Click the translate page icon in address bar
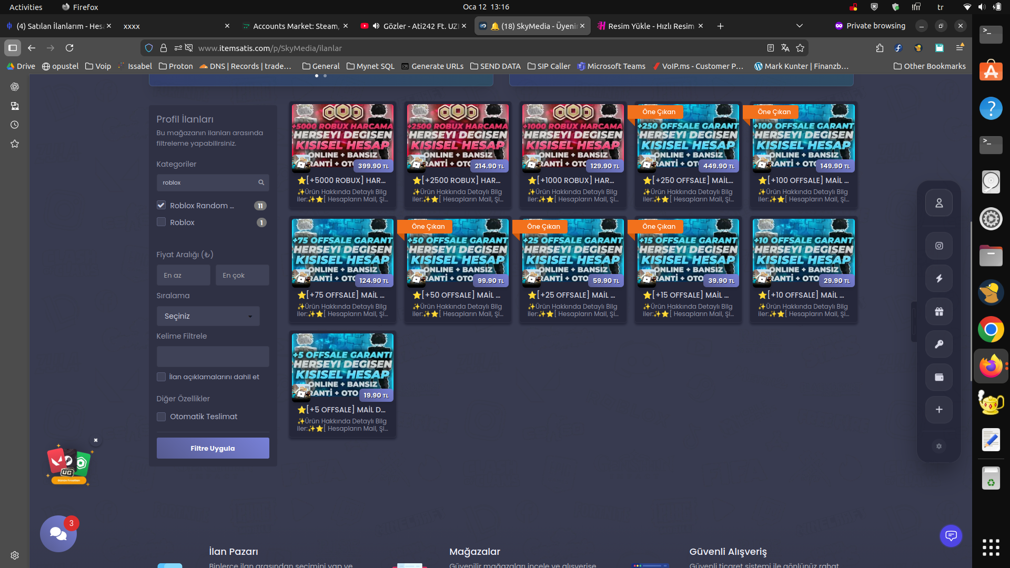The image size is (1010, 568). tap(785, 48)
